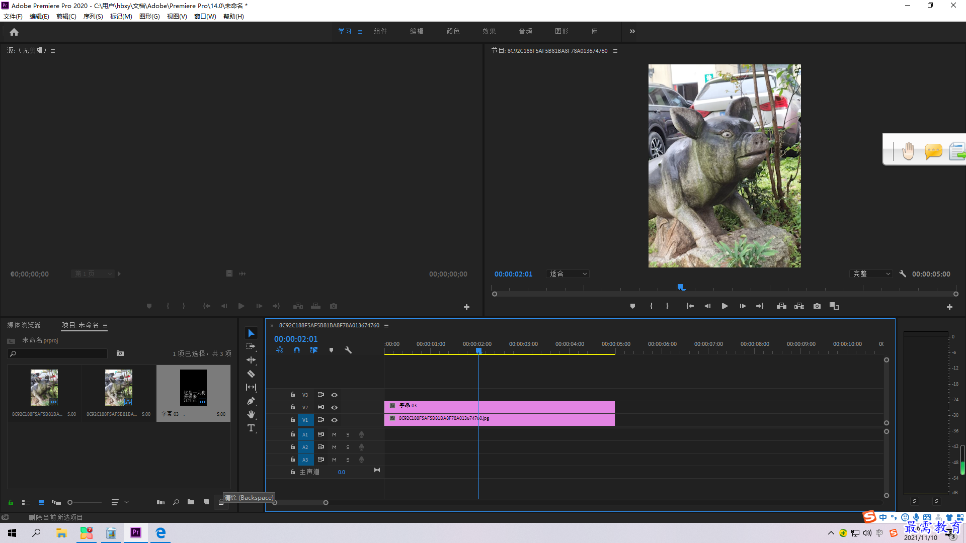Open timeline sequence panel menu

pyautogui.click(x=386, y=325)
